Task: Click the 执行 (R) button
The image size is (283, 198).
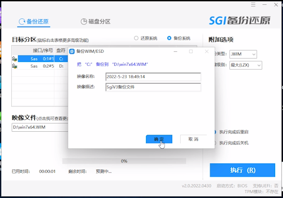Action: pos(243,170)
